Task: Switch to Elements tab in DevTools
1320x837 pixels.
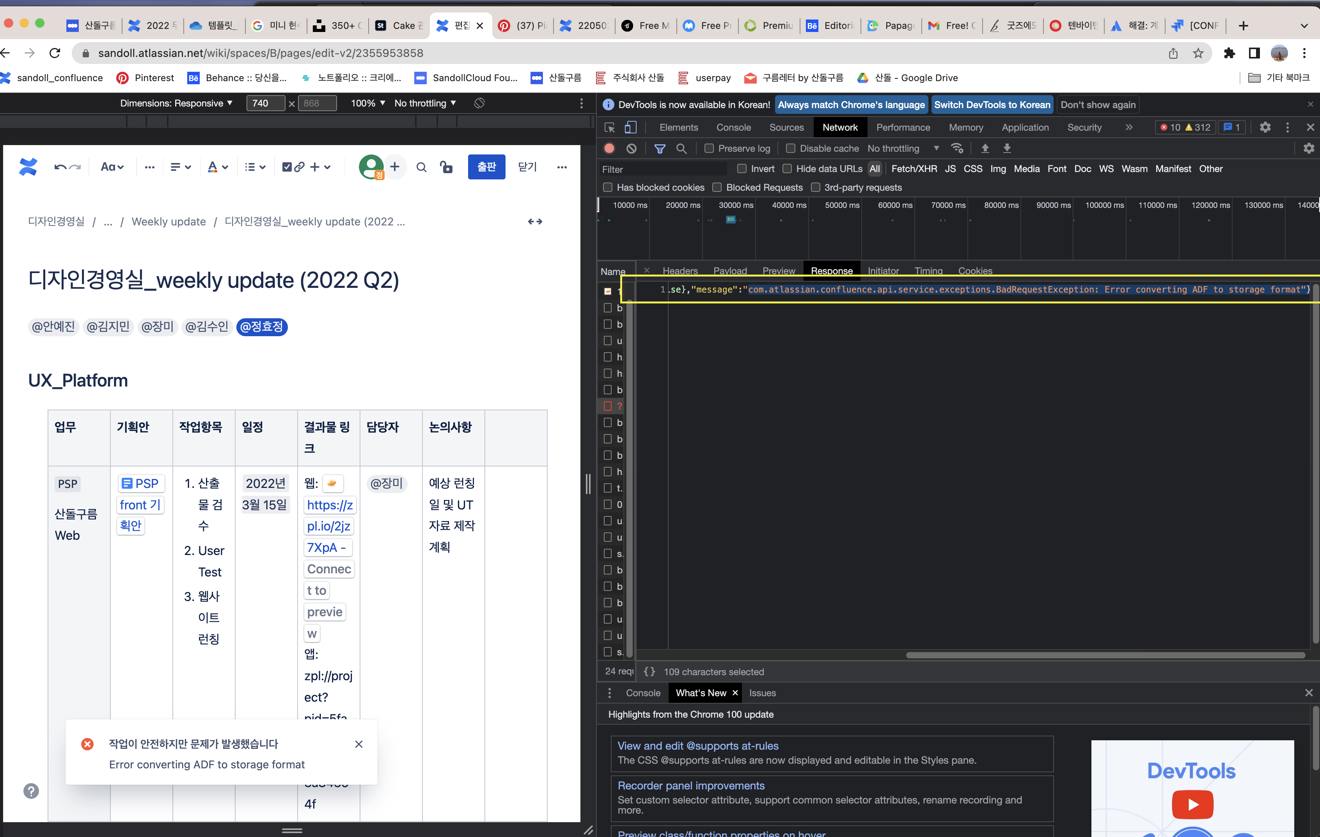Action: pyautogui.click(x=679, y=127)
